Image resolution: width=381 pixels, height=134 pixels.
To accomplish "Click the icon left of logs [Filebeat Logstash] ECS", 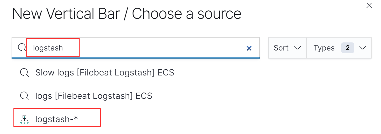I will (24, 96).
